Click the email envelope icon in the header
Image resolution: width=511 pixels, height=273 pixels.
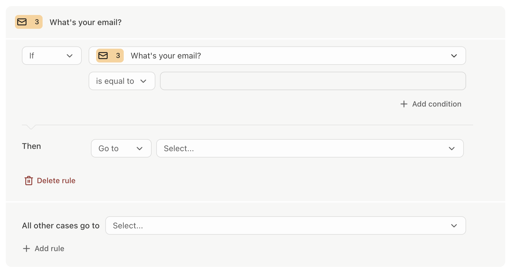pyautogui.click(x=22, y=22)
